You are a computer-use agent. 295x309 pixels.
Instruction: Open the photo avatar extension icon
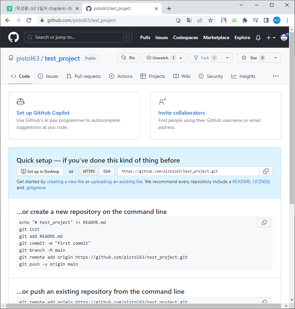[224, 20]
